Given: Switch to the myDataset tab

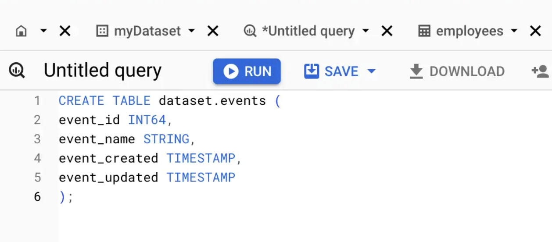Looking at the screenshot, I should pos(147,31).
